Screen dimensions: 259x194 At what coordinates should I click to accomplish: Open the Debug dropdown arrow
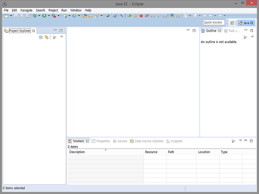tap(39, 16)
